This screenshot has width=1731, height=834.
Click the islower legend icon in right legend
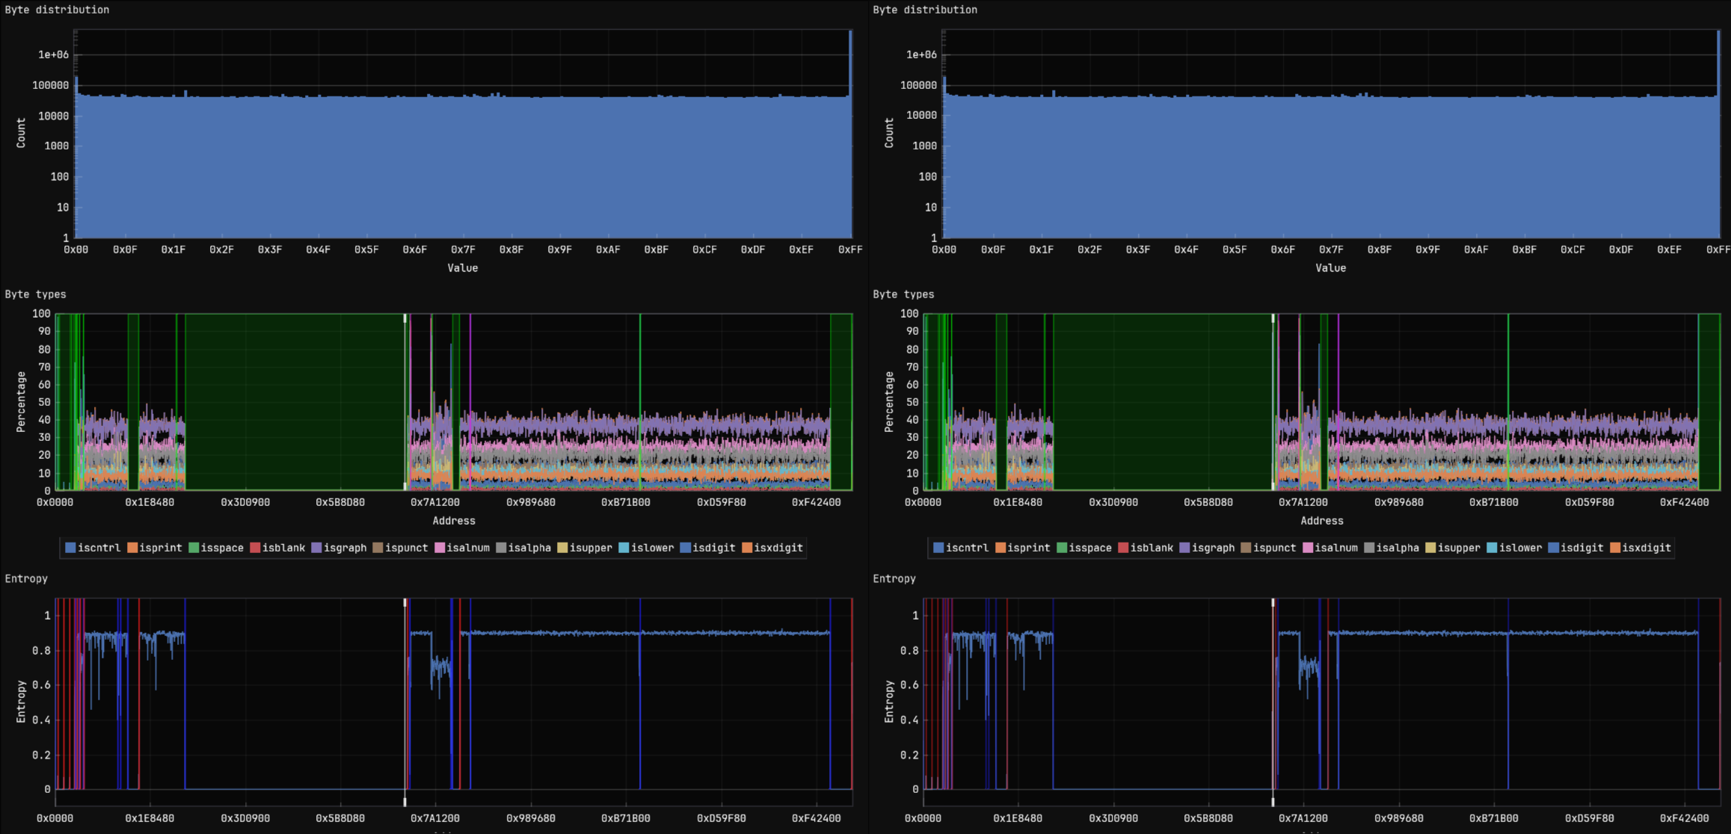point(1493,548)
